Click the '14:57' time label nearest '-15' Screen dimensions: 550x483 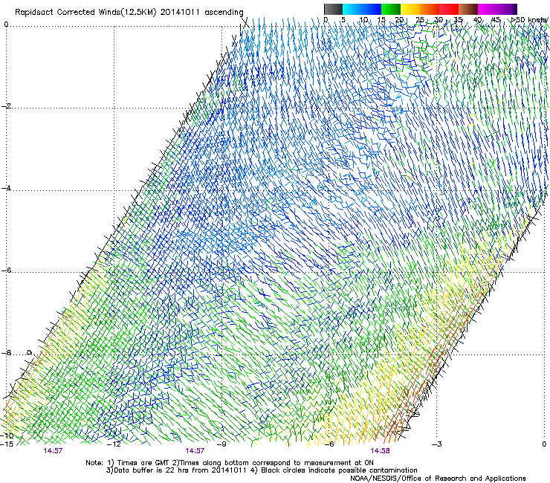tap(53, 451)
